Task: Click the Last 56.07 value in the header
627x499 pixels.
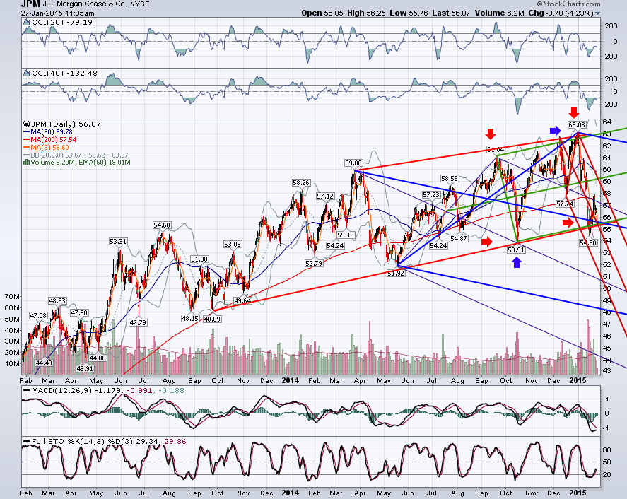Action: click(451, 13)
